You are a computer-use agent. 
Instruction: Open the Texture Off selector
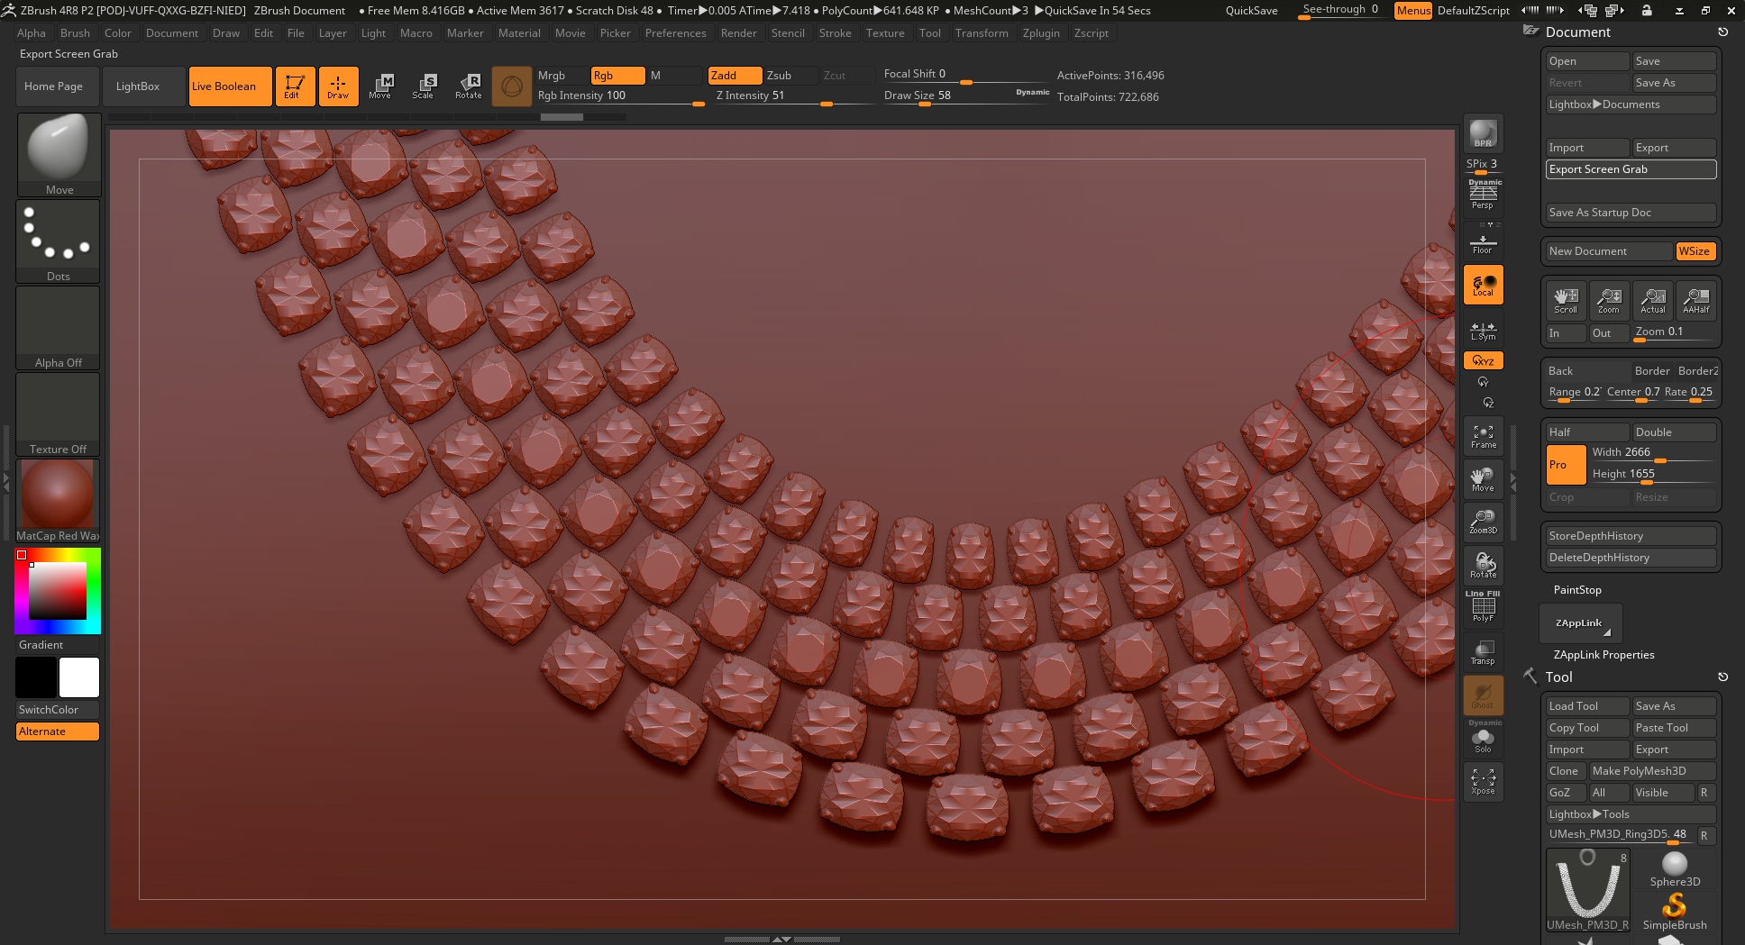[x=59, y=413]
